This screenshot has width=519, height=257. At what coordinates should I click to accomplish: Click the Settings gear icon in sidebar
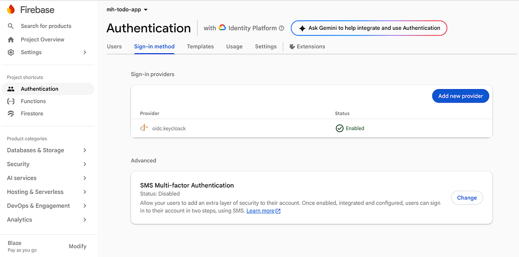click(11, 52)
